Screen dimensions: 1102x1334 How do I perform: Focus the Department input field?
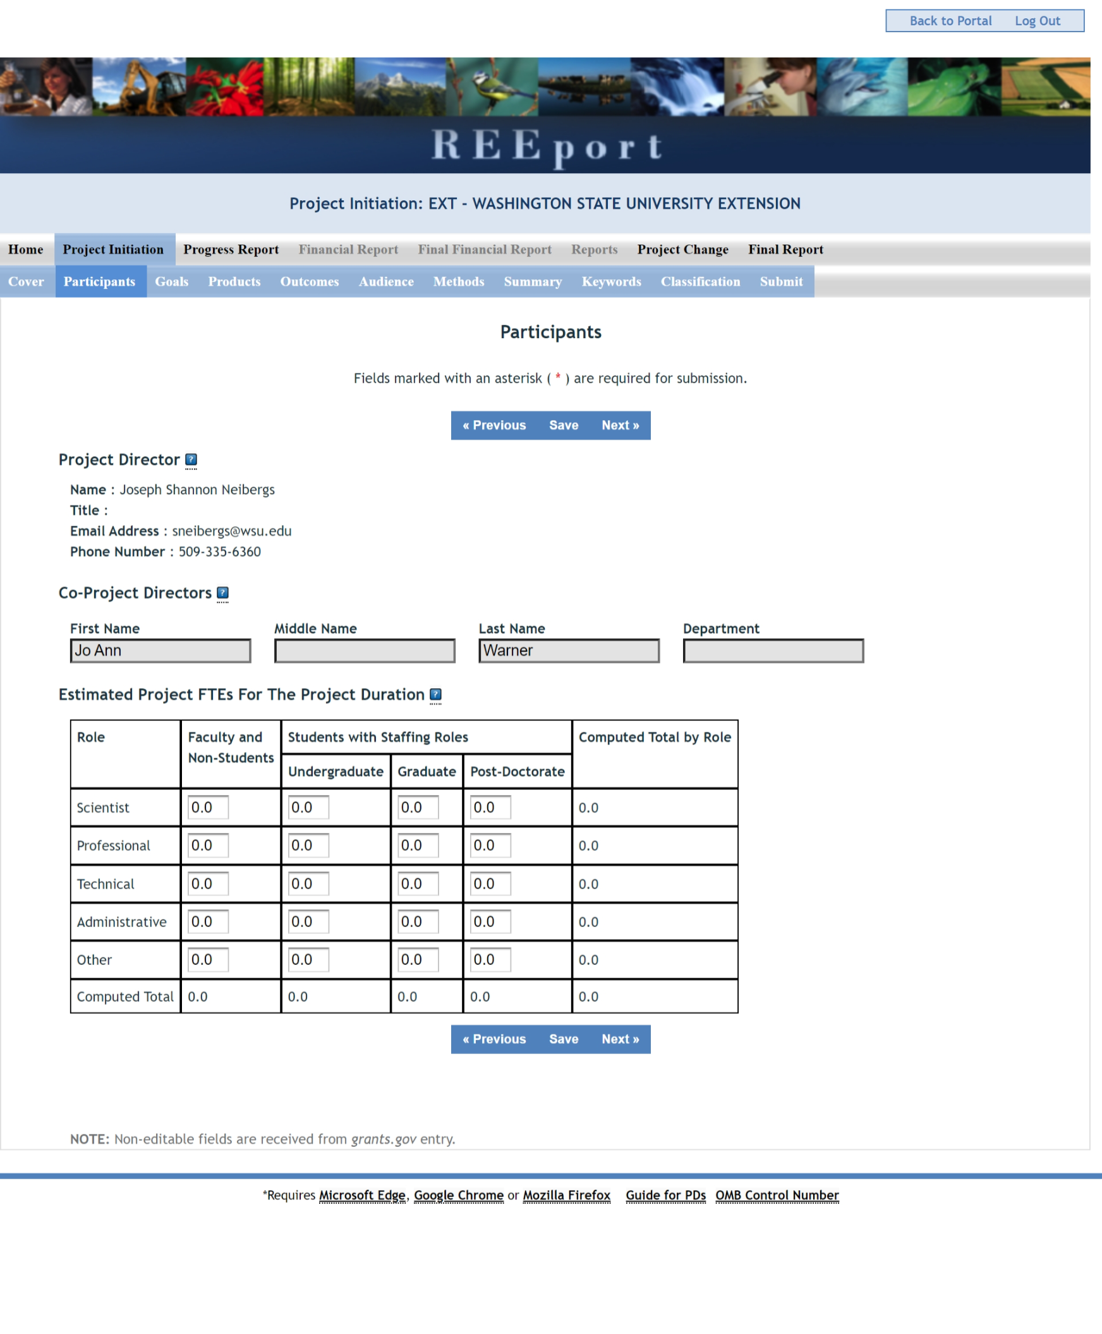tap(773, 651)
